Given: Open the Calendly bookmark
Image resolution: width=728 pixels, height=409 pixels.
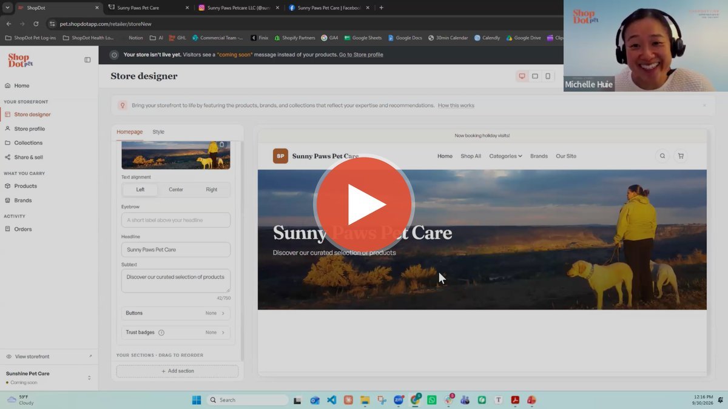Looking at the screenshot, I should 487,38.
